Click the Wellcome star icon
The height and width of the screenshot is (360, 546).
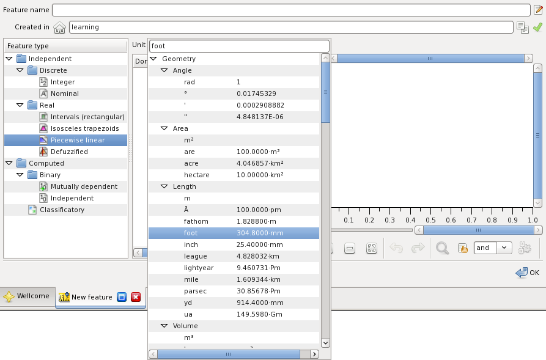(x=9, y=296)
